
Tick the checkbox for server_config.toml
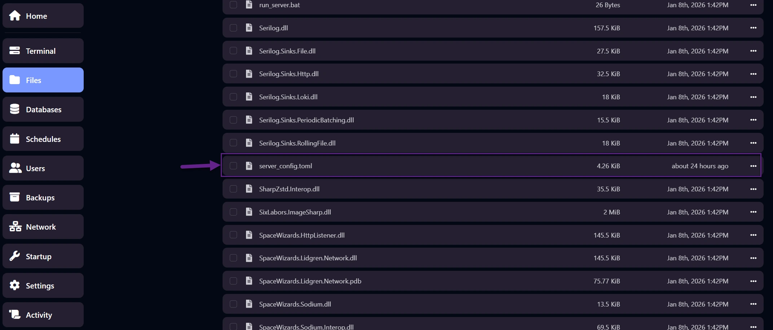click(x=233, y=166)
